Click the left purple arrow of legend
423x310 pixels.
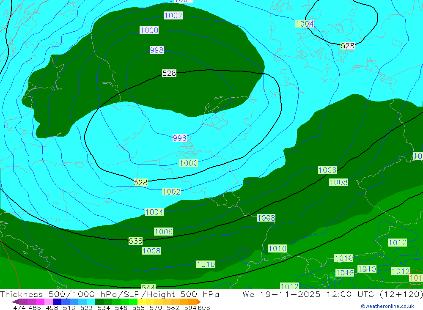click(x=15, y=302)
